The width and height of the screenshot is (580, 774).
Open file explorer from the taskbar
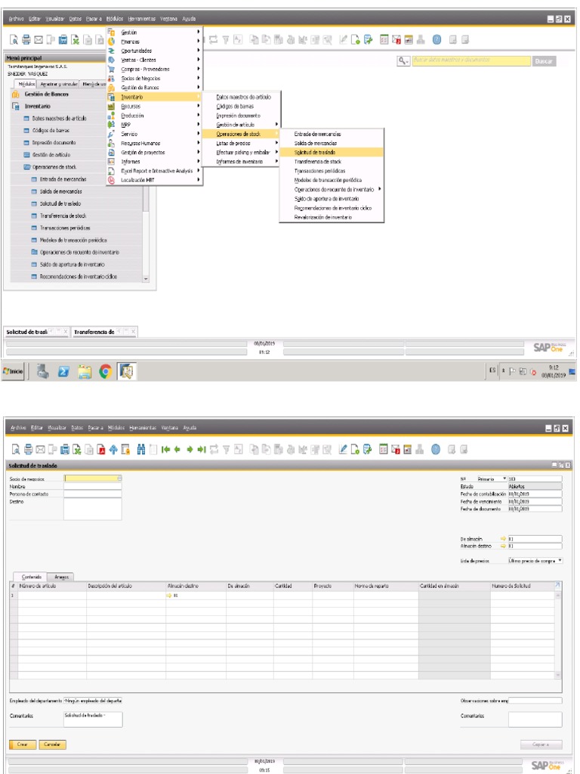[x=85, y=372]
